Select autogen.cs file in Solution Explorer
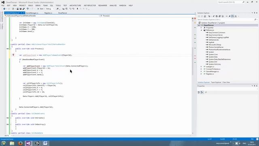This screenshot has height=146, width=259. click(x=210, y=67)
